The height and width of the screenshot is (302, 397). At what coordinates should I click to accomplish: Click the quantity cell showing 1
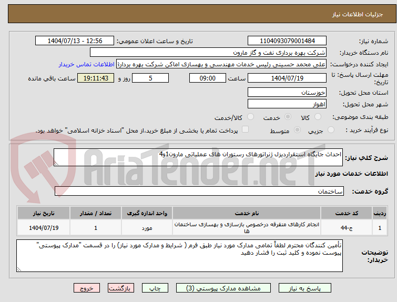click(96, 228)
